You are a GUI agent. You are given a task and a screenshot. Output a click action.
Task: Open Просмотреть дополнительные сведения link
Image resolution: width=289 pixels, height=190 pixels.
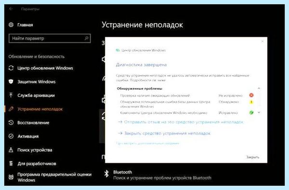point(147,143)
